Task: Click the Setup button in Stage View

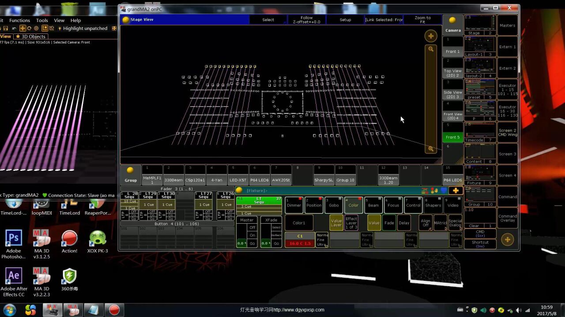Action: 345,20
